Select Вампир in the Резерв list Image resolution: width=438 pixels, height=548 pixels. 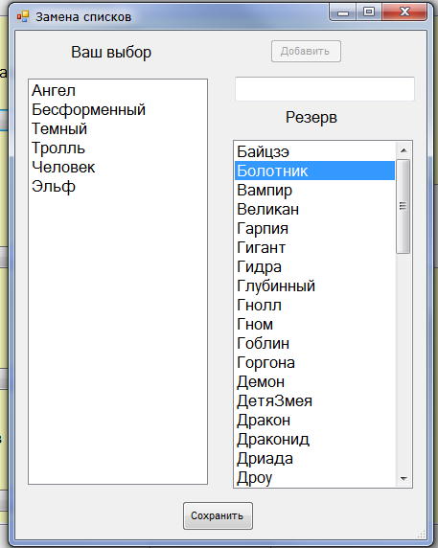[314, 190]
